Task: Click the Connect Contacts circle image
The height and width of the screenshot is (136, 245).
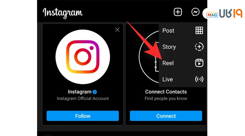Action: point(149,57)
